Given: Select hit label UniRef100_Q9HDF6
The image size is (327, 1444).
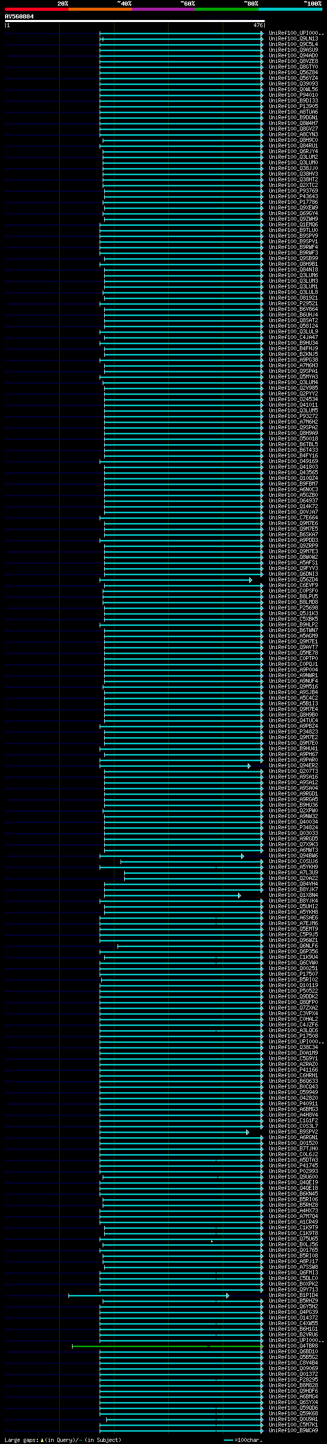Looking at the screenshot, I should click(x=293, y=1391).
